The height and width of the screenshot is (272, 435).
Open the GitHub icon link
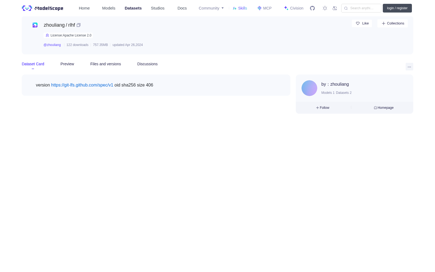pyautogui.click(x=312, y=8)
